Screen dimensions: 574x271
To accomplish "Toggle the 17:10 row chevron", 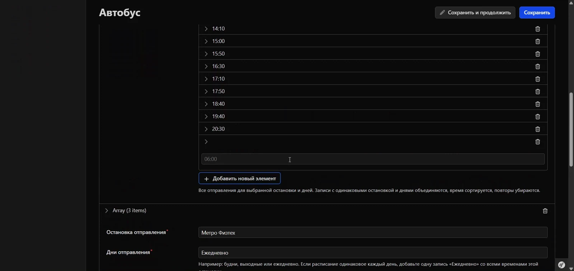I will (206, 79).
